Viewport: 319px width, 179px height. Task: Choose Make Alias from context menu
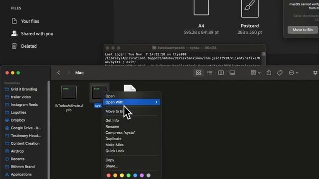coord(114,145)
